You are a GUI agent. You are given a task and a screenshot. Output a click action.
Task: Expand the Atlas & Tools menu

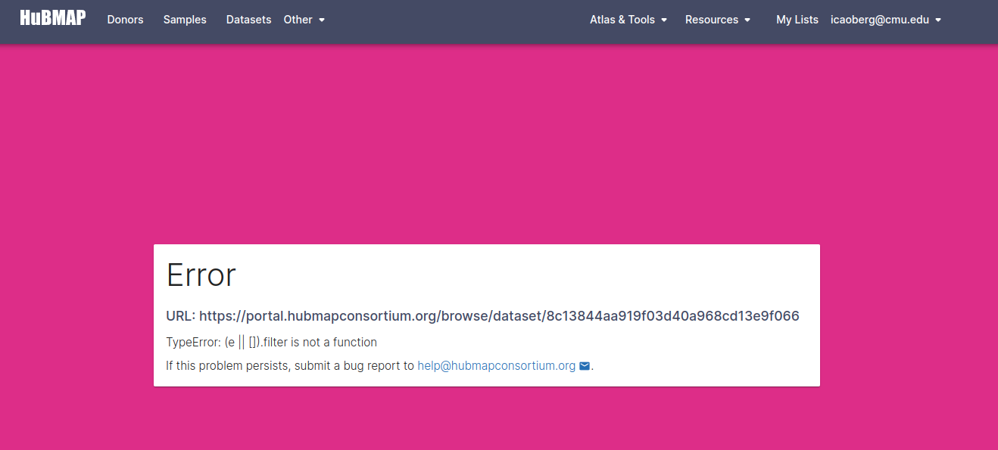(x=628, y=20)
